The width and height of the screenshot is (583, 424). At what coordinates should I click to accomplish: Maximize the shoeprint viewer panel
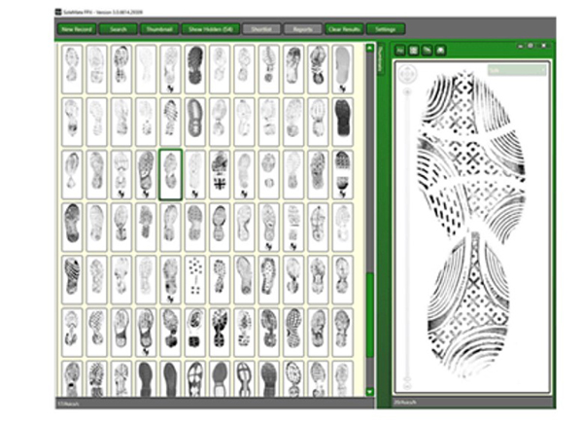coord(532,46)
